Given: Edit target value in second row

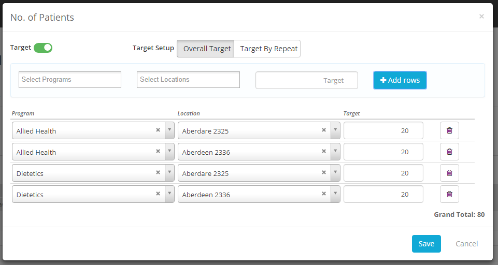Looking at the screenshot, I should pos(383,152).
